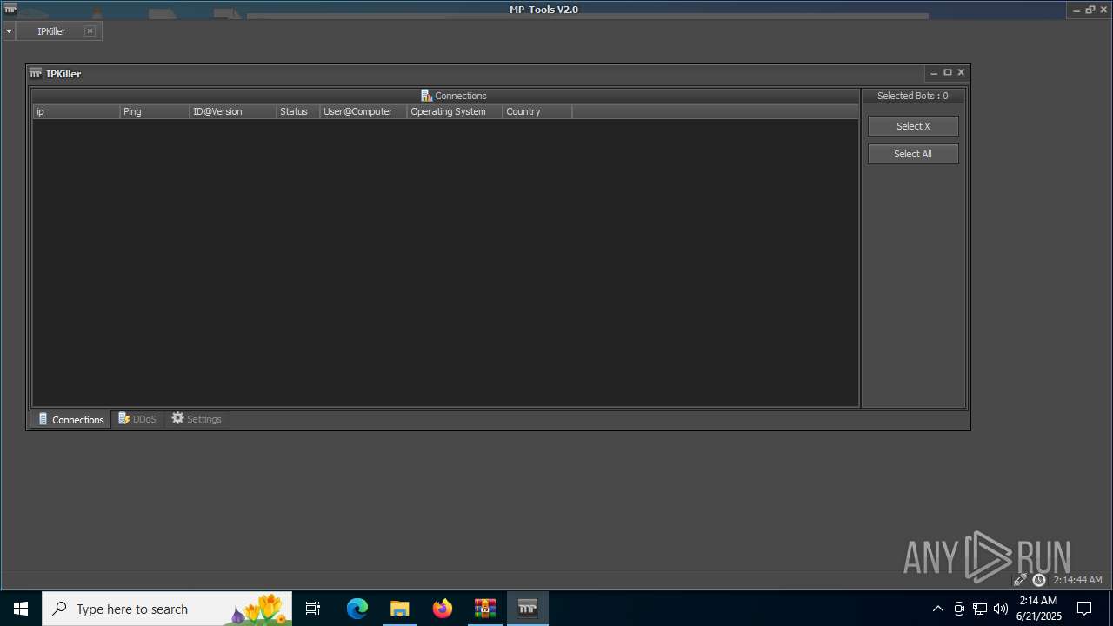Sort by the ip column header
Image resolution: width=1113 pixels, height=626 pixels.
coord(77,111)
